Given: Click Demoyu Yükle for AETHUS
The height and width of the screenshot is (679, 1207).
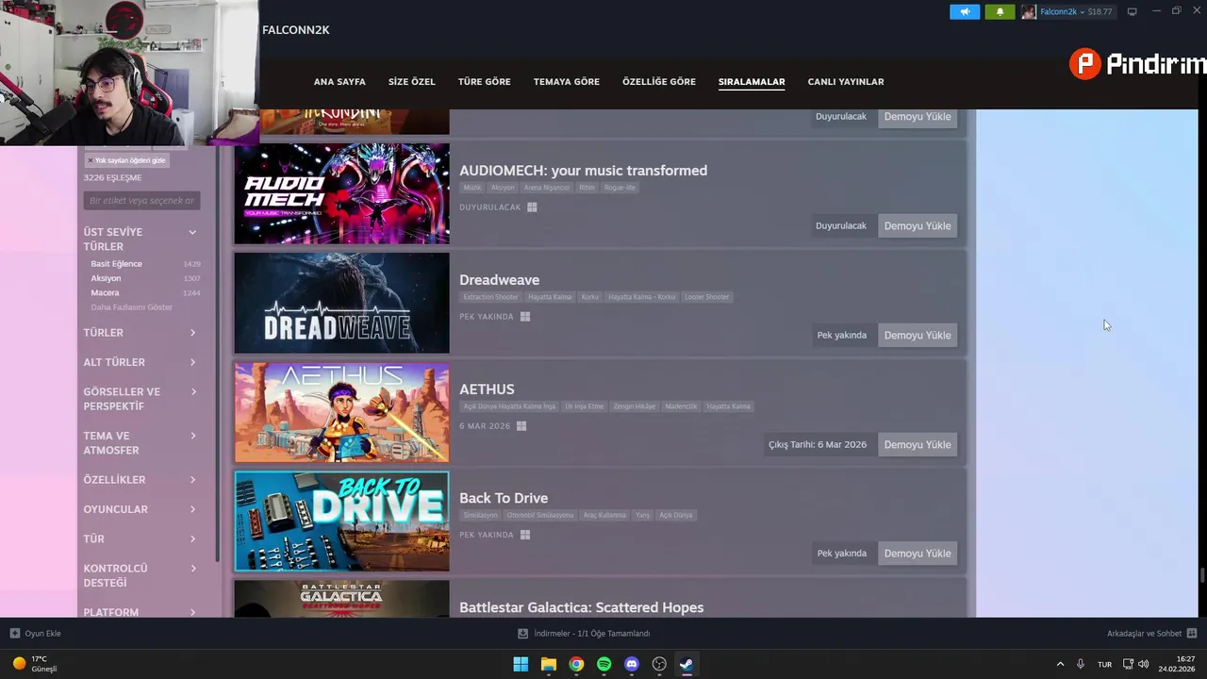Looking at the screenshot, I should click(x=918, y=445).
